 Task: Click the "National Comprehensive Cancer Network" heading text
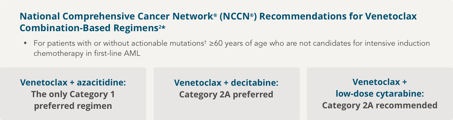pos(116,16)
